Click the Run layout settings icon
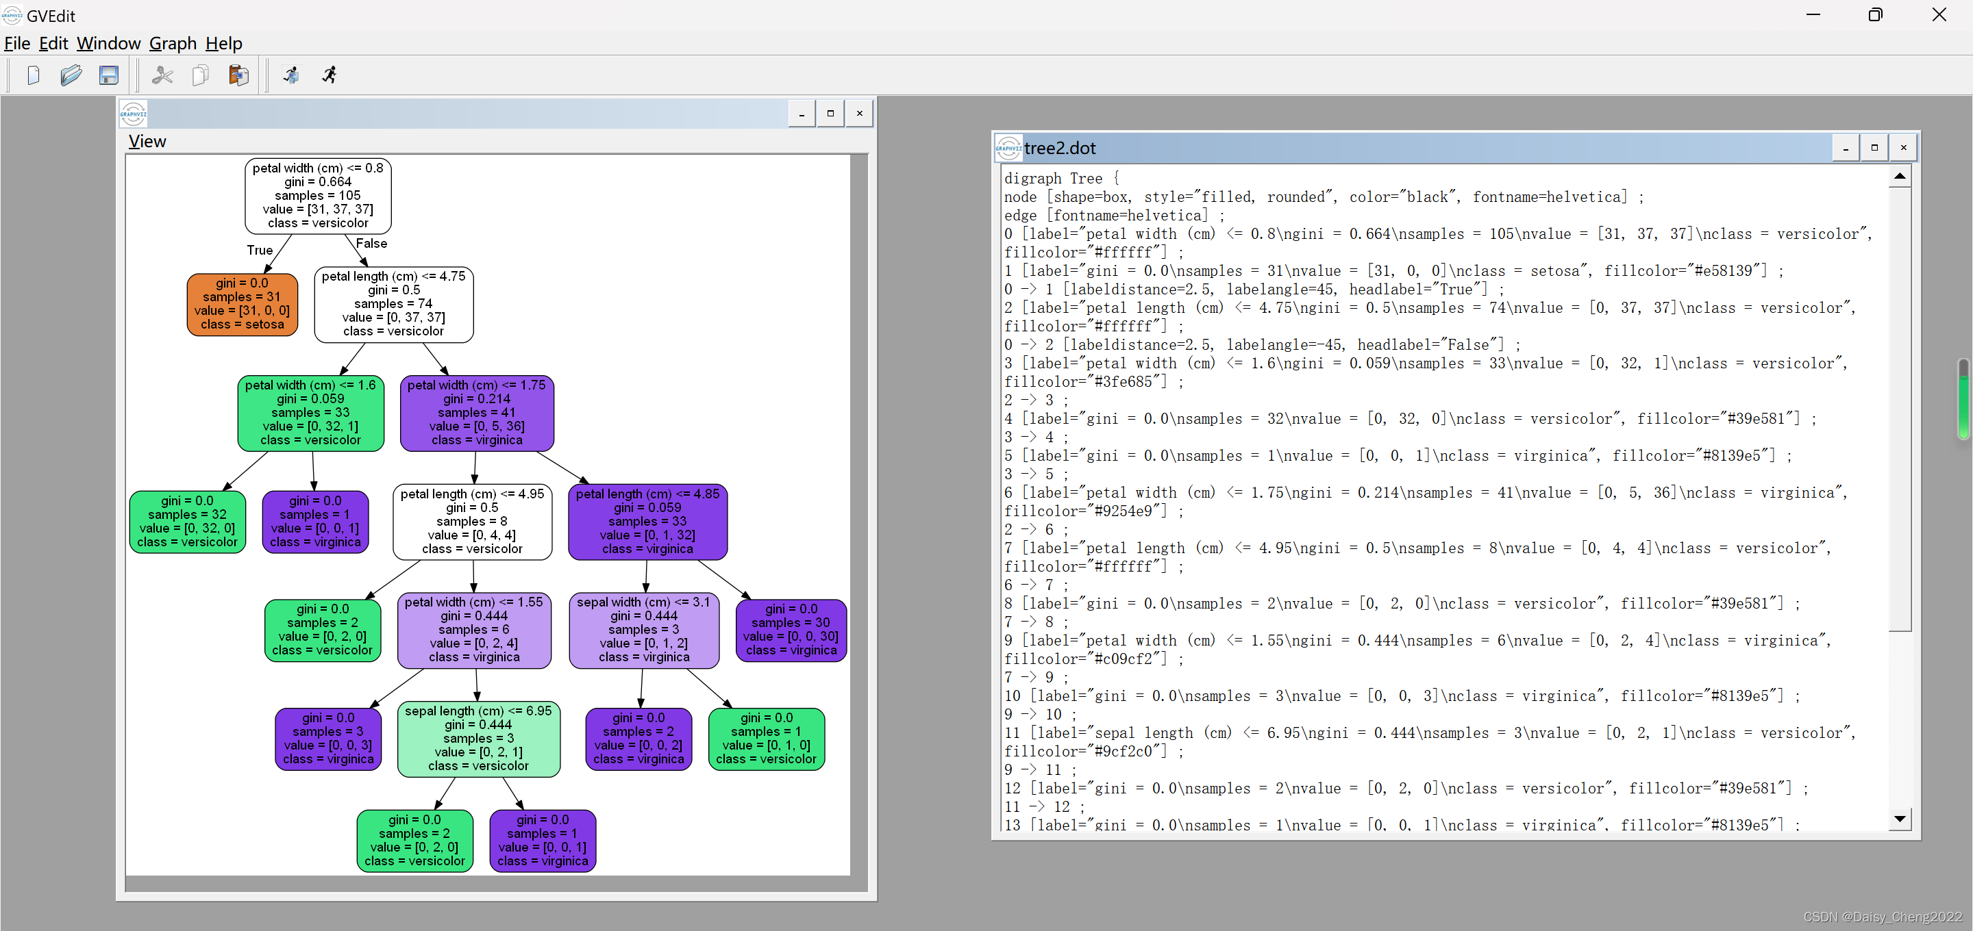1973x931 pixels. coord(291,75)
